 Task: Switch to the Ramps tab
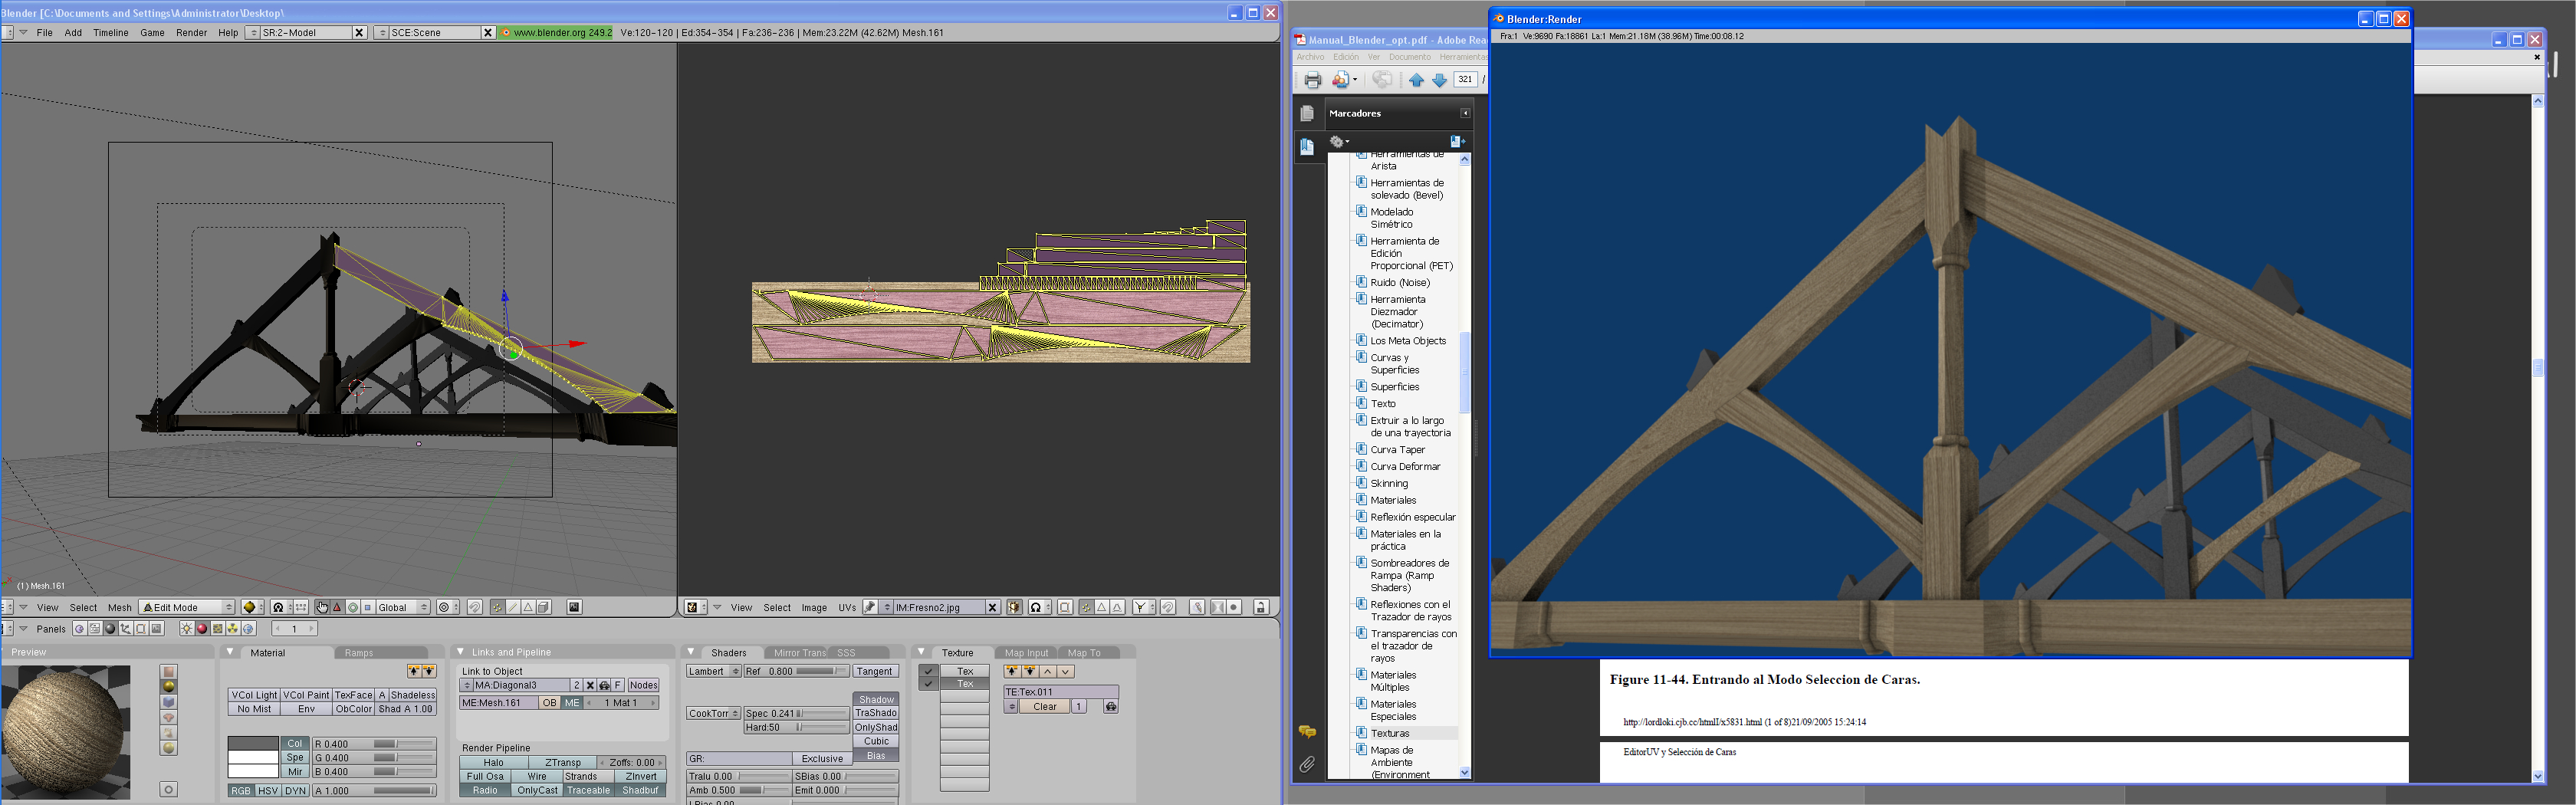pyautogui.click(x=359, y=653)
